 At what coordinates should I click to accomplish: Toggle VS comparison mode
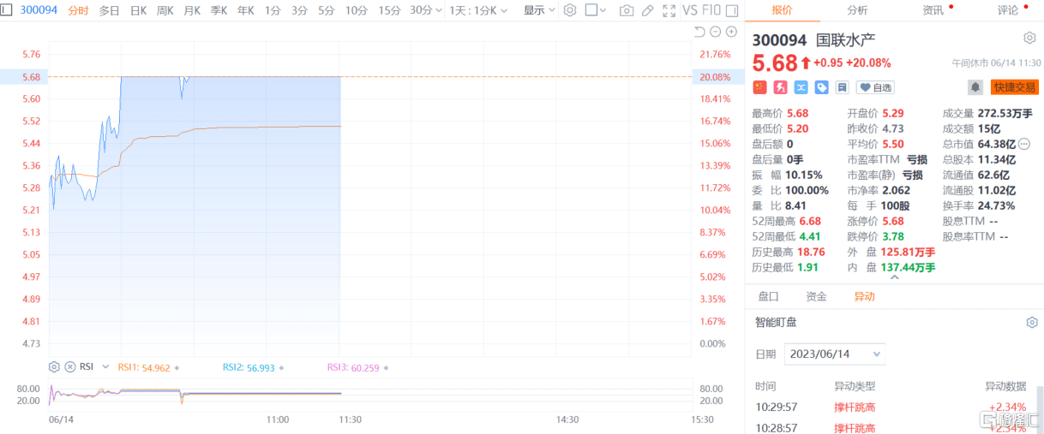(x=691, y=11)
